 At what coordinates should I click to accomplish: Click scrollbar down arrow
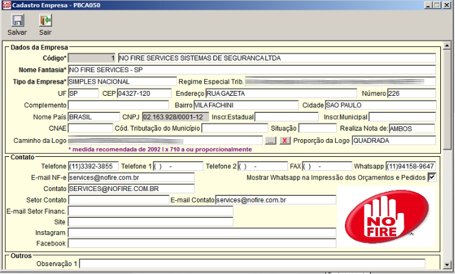tap(447, 264)
